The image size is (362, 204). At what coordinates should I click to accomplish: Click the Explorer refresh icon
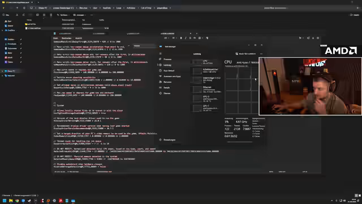pos(24,8)
